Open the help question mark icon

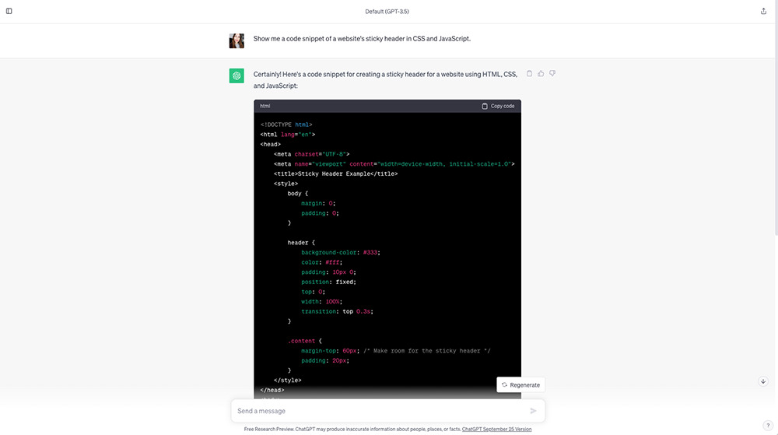tap(768, 425)
